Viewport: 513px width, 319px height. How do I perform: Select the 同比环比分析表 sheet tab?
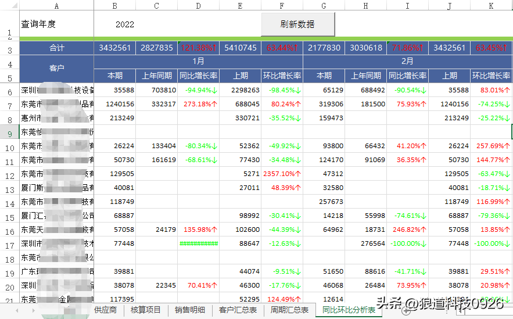pos(349,310)
